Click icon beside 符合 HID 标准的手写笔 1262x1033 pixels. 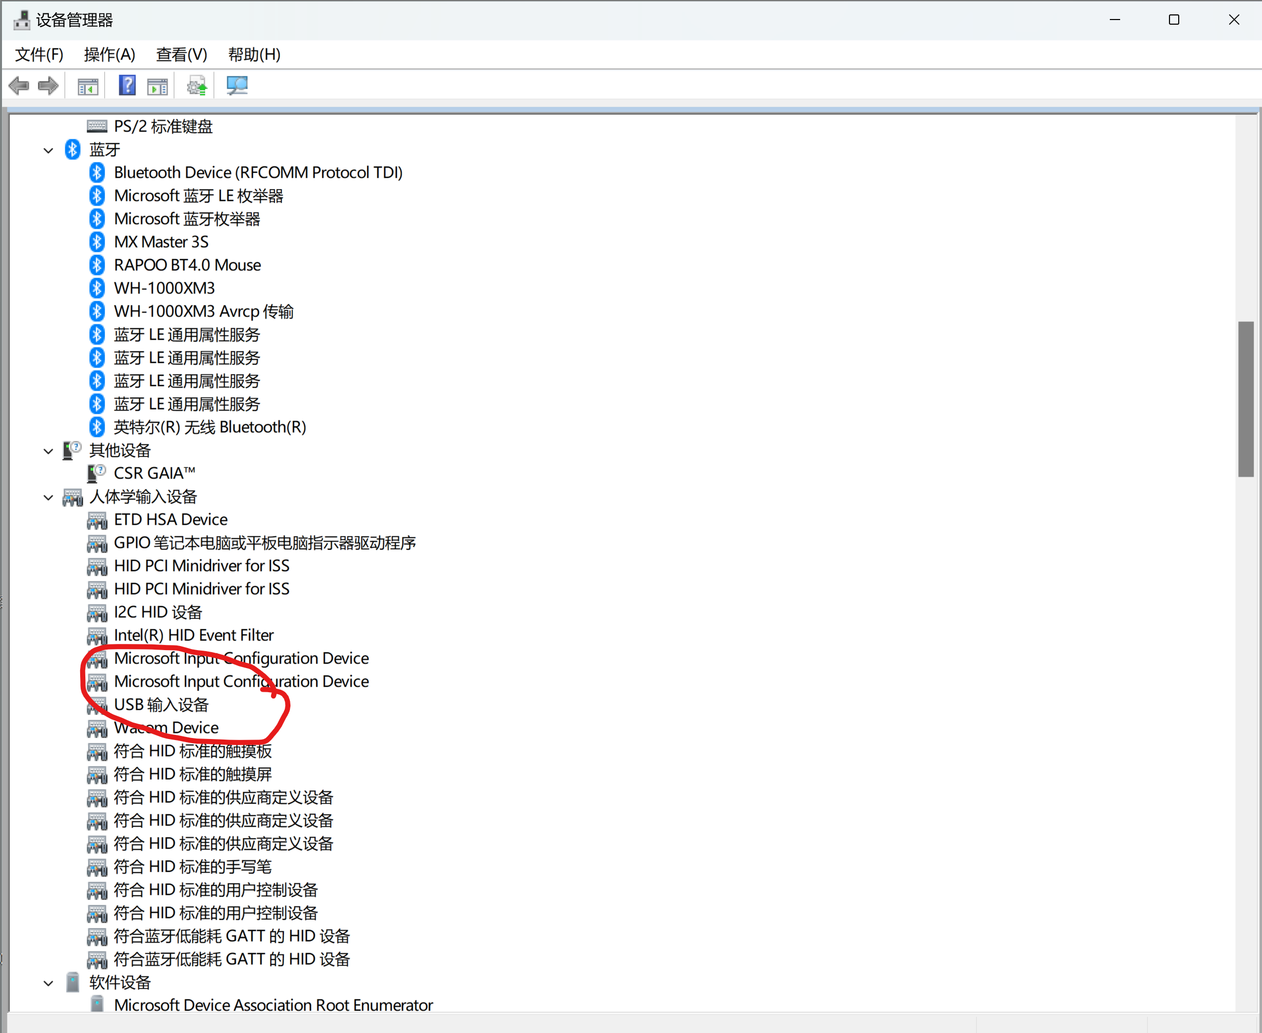97,867
